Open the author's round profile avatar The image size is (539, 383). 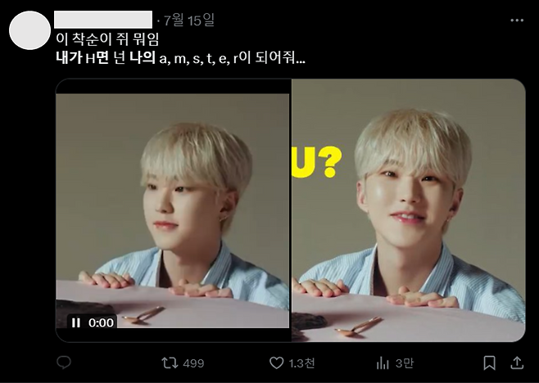click(x=30, y=30)
